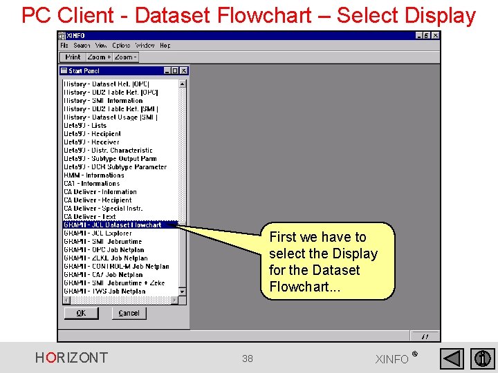Maximize the Start Panel window
Screen dimensions: 498x373
click(x=175, y=70)
